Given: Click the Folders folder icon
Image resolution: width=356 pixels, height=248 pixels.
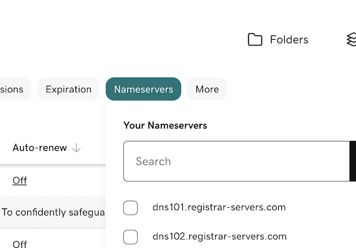Looking at the screenshot, I should point(255,40).
